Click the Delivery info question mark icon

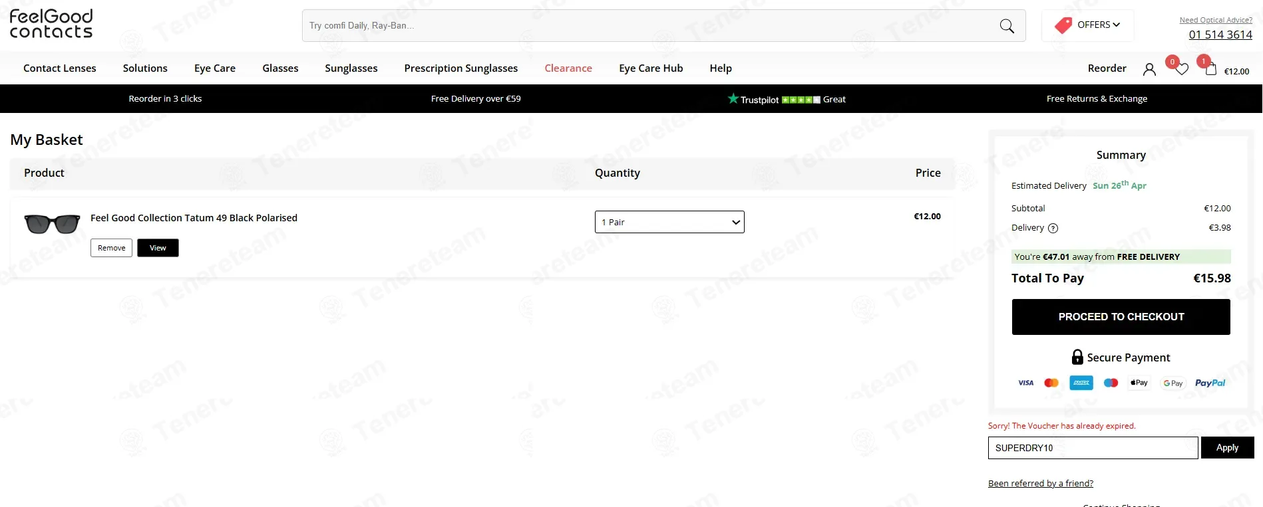click(x=1053, y=228)
